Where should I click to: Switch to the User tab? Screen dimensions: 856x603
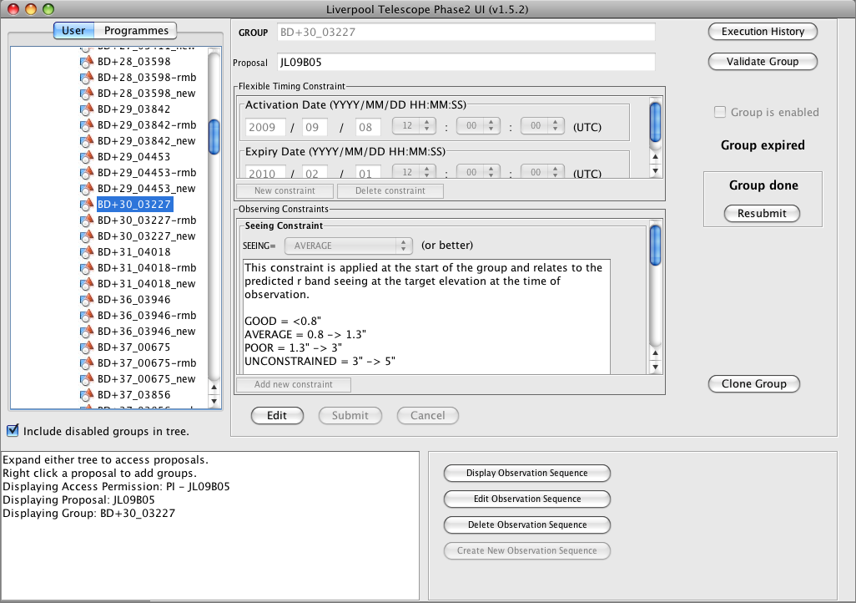click(x=73, y=31)
